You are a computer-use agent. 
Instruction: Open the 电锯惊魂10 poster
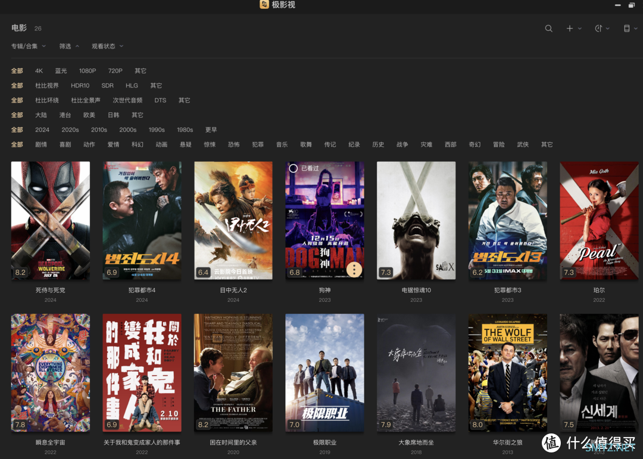(x=416, y=221)
